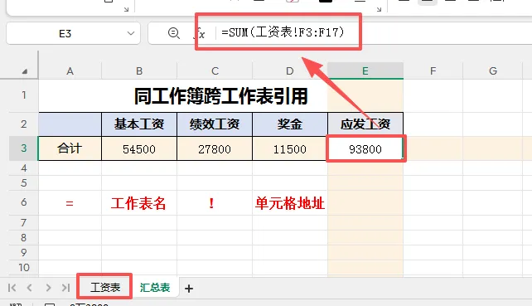Click the cell containing 11500
The width and height of the screenshot is (532, 306).
coord(290,148)
